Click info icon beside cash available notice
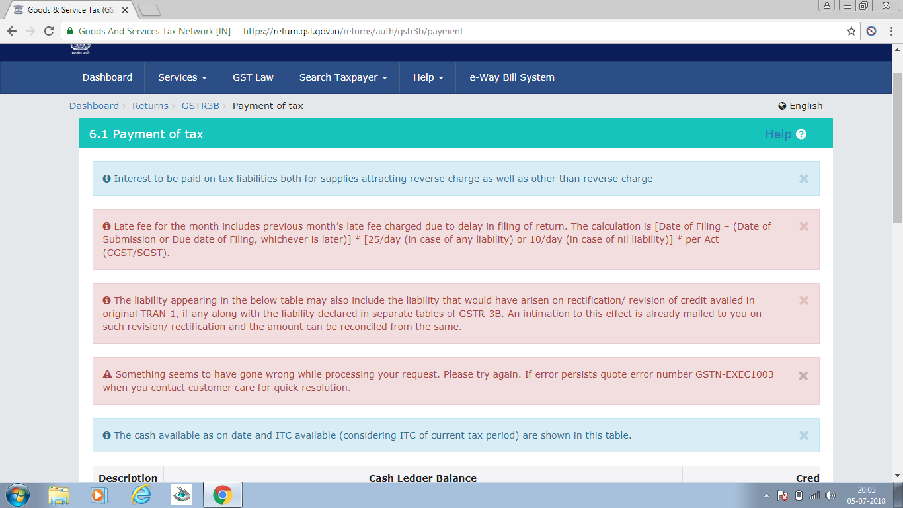The width and height of the screenshot is (903, 508). [106, 435]
